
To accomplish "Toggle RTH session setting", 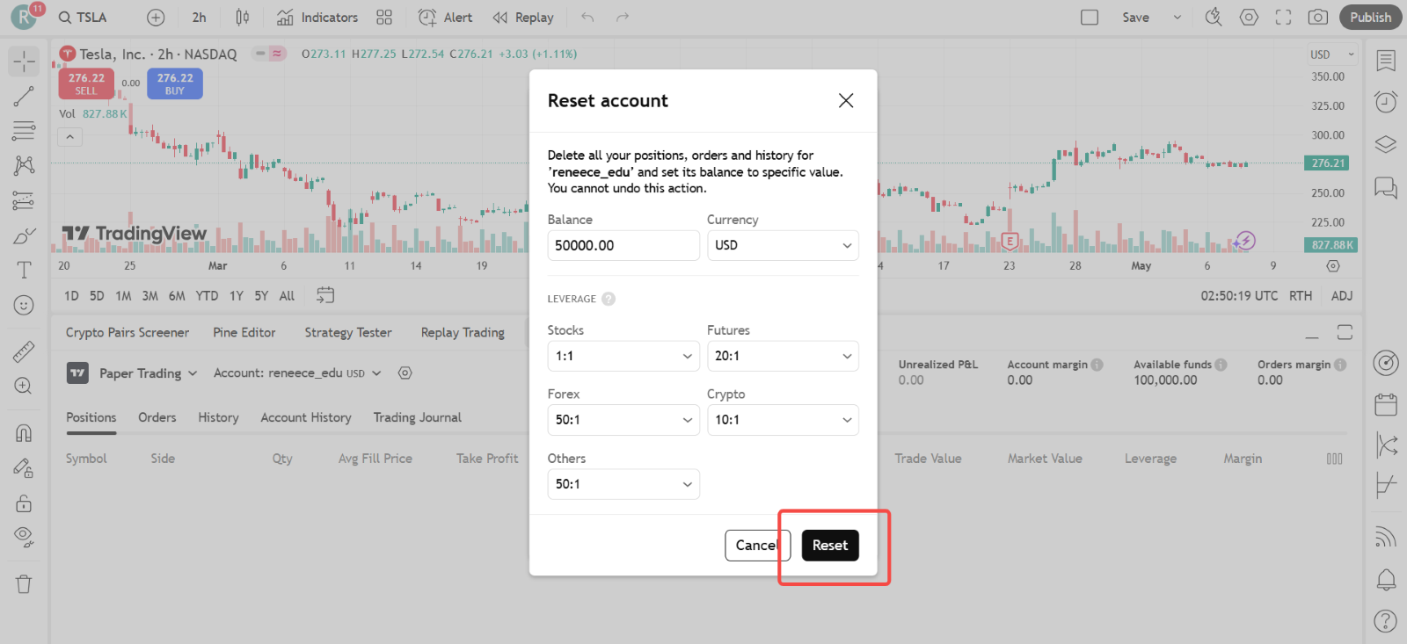I will click(1300, 296).
